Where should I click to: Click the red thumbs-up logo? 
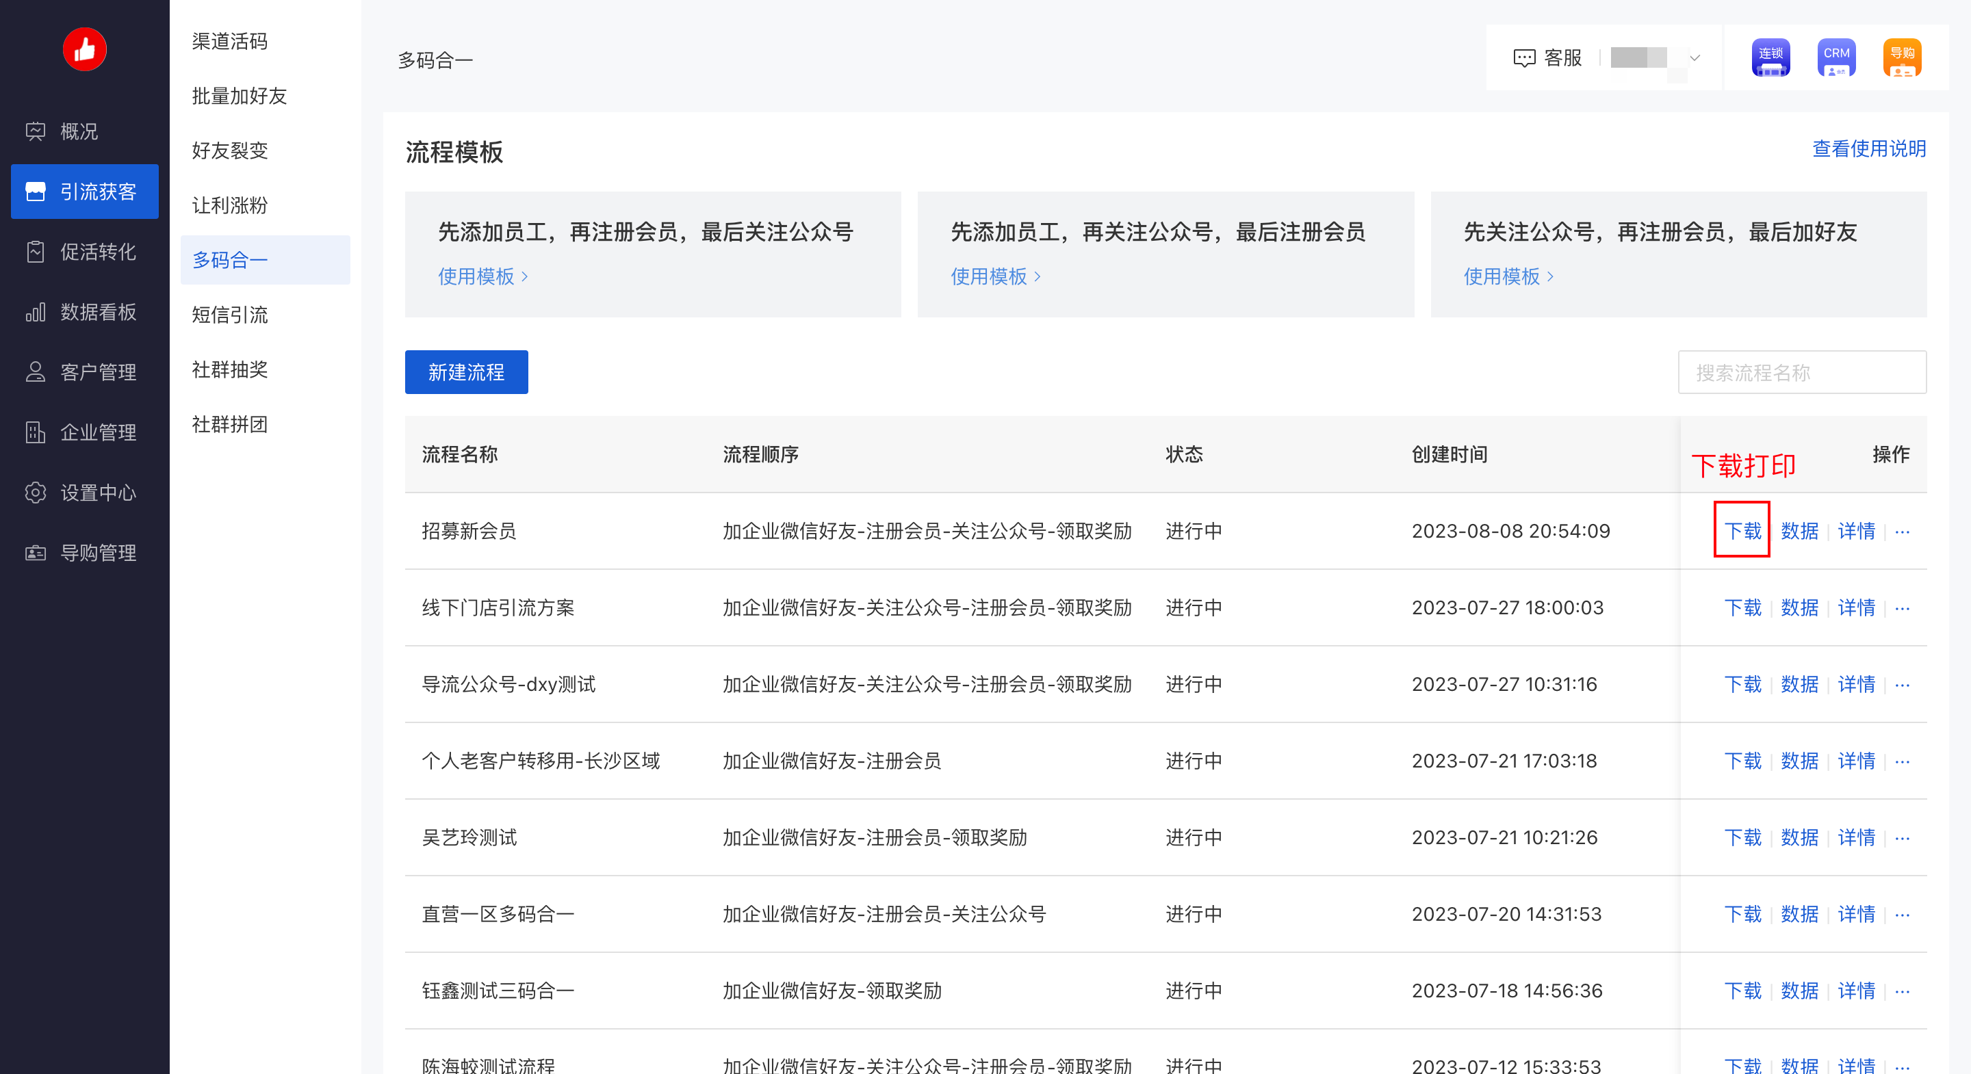(84, 50)
